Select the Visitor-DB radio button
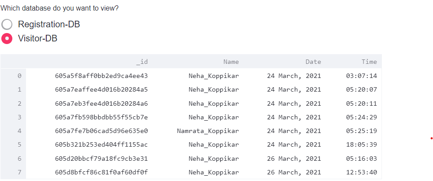The height and width of the screenshot is (181, 433). click(7, 38)
